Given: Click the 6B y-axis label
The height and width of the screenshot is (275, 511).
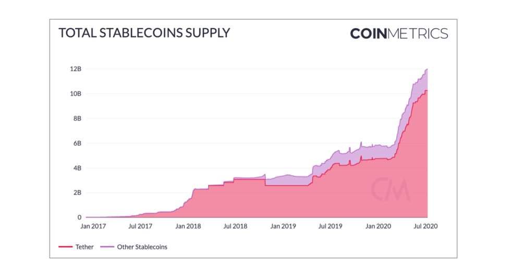Looking at the screenshot, I should 77,144.
